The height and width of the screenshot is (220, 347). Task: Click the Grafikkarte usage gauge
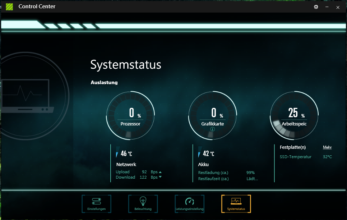tap(212, 115)
